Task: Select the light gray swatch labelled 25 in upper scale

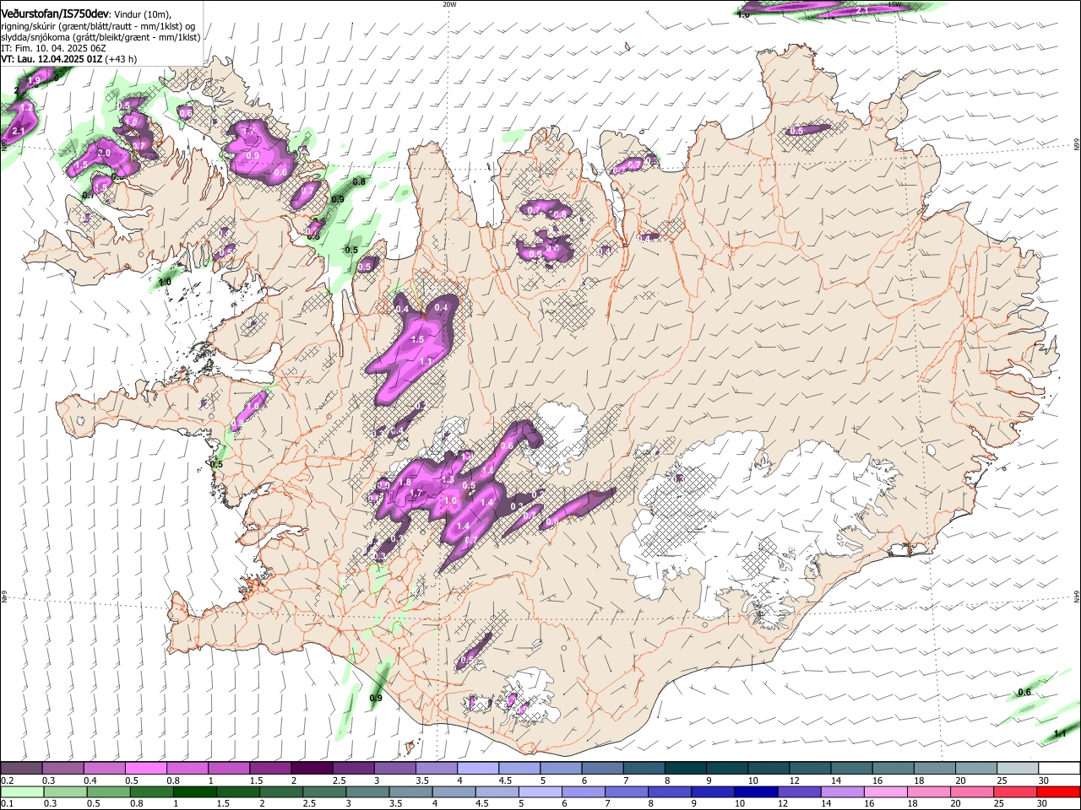Action: (x=1019, y=769)
